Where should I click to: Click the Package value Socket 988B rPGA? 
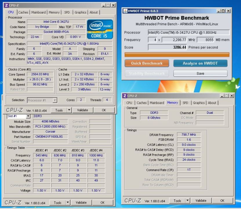click(x=56, y=32)
